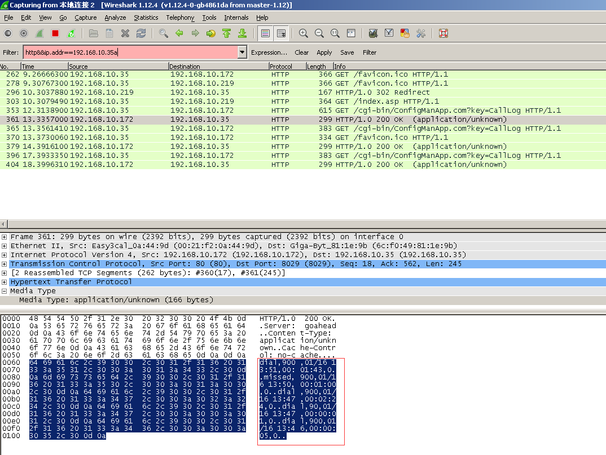The width and height of the screenshot is (606, 455).
Task: Select packet 353 GET ConfigManApp row
Action: 282,111
